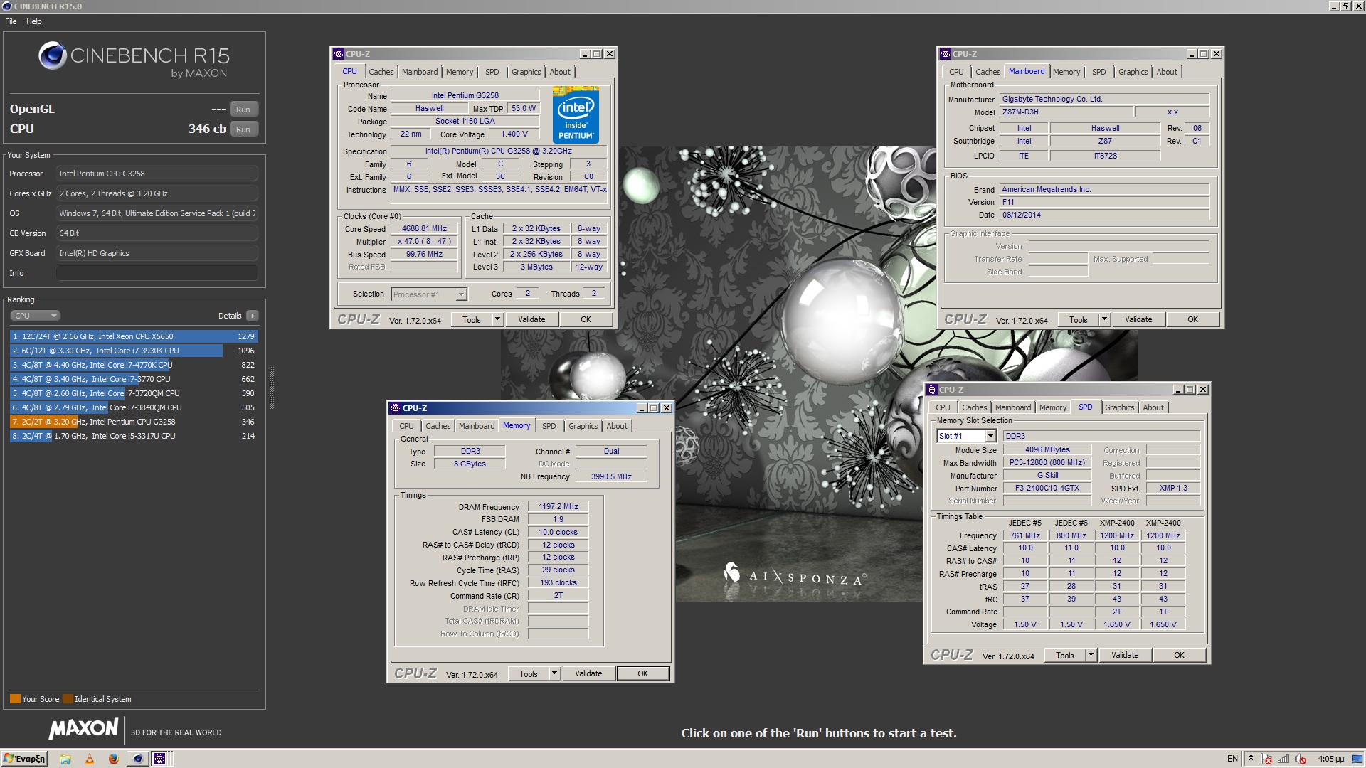Open Tools dropdown arrow in CPU-tab window

(x=497, y=320)
